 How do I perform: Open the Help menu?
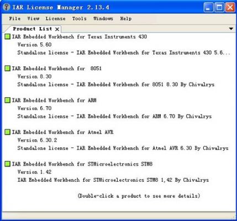pos(126,19)
